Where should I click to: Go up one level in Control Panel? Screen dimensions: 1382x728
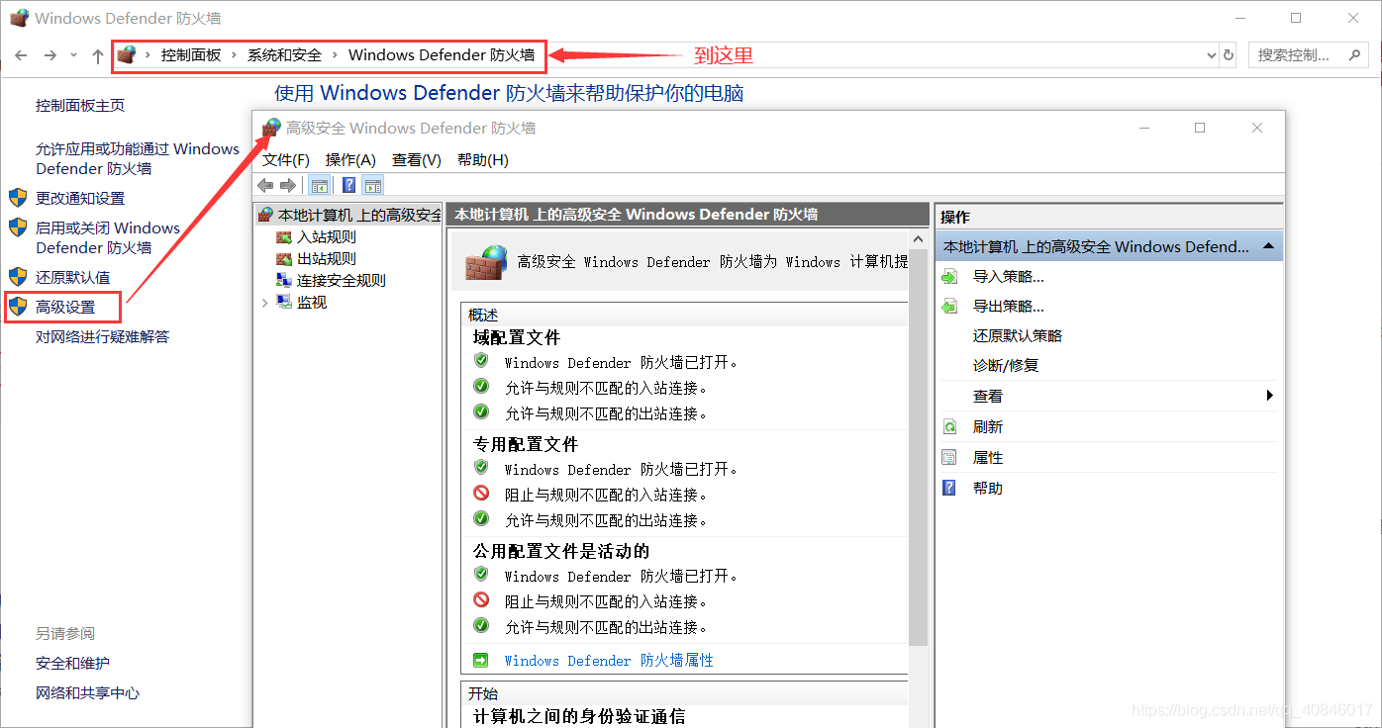tap(97, 55)
